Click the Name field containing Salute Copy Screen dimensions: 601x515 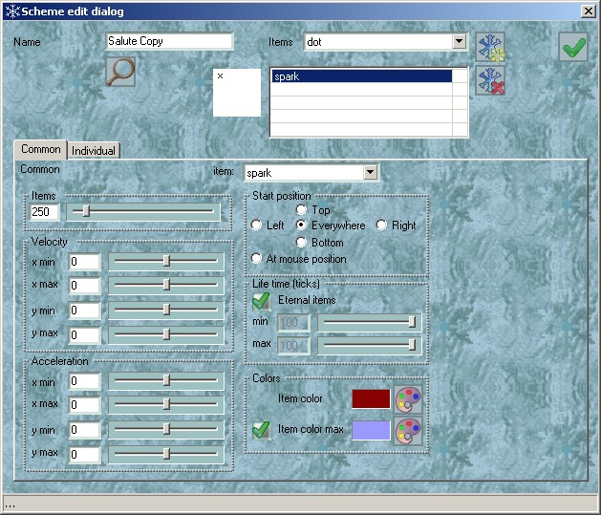(169, 42)
